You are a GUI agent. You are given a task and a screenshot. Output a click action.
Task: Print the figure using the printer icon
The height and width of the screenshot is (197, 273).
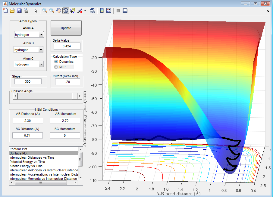coord(26,11)
